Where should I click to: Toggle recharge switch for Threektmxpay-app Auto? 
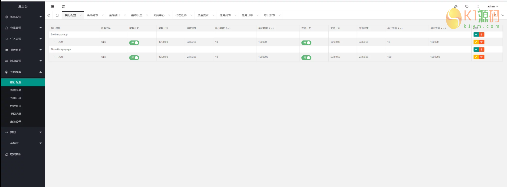[306, 58]
